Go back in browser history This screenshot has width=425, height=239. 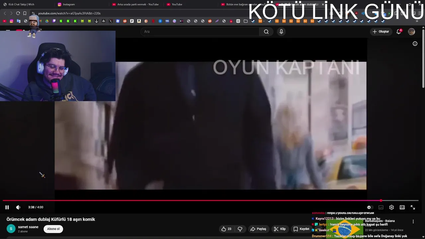tap(5, 13)
